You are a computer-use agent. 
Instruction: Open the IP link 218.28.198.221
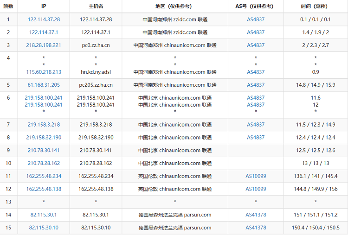44,45
